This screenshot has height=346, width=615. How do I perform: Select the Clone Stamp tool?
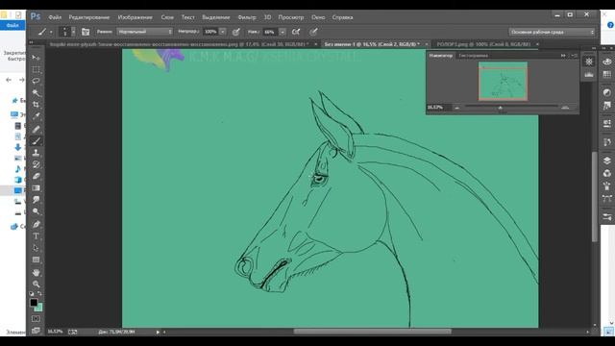coord(36,153)
